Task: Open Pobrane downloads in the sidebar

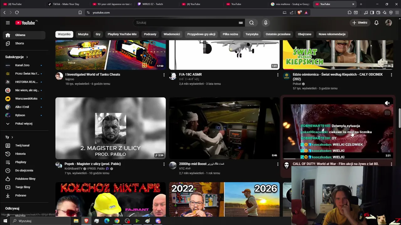Action: click(x=24, y=195)
